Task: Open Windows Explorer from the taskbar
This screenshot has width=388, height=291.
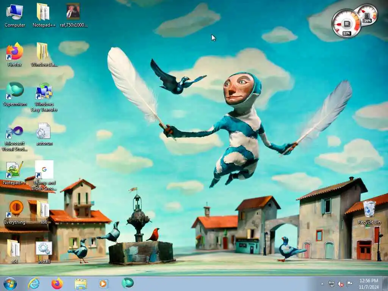Action: [81, 283]
